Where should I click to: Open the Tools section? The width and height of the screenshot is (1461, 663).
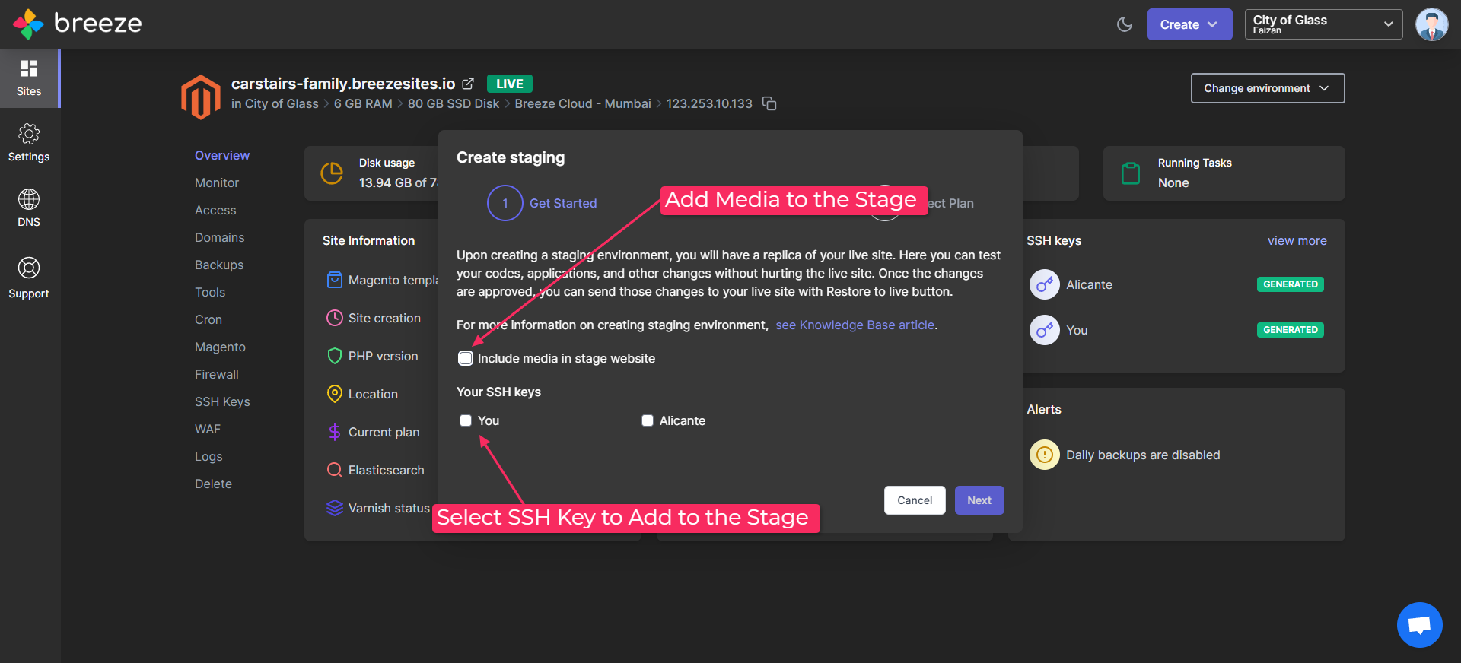pyautogui.click(x=210, y=292)
